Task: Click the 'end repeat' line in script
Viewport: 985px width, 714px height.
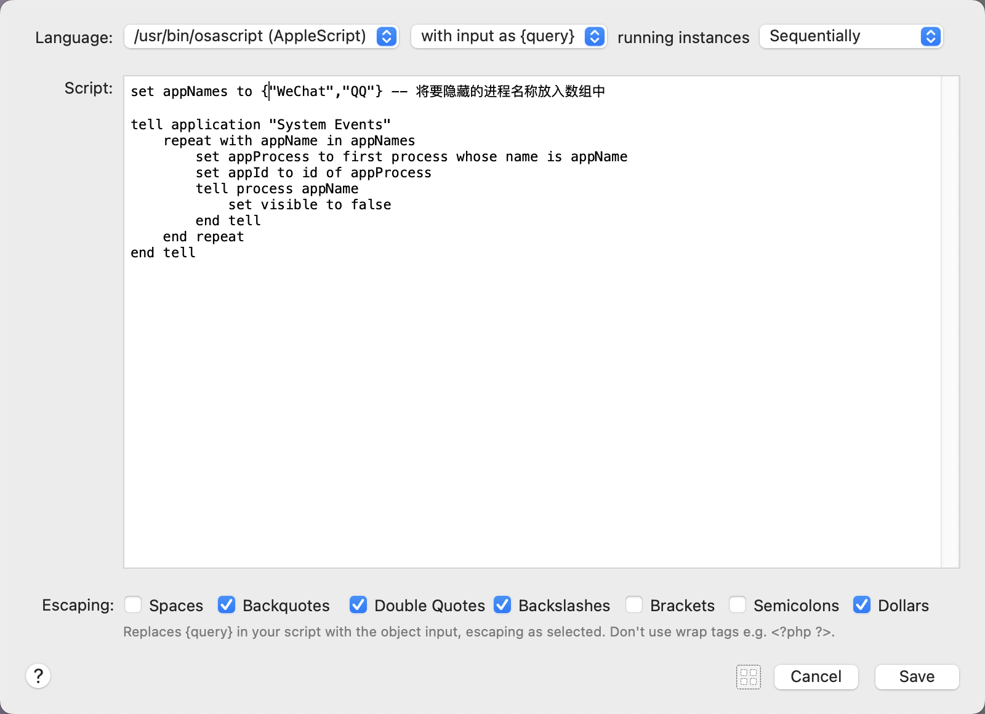Action: [203, 236]
